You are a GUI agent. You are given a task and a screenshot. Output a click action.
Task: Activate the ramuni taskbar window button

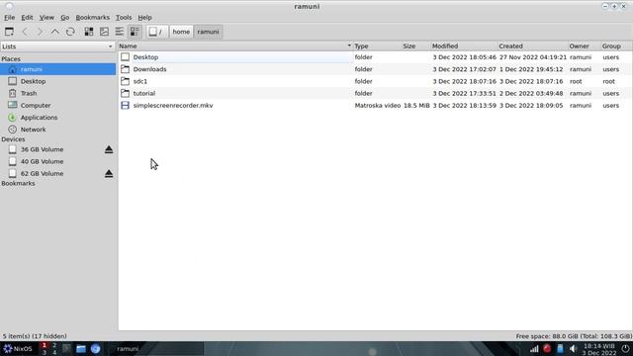(x=157, y=349)
